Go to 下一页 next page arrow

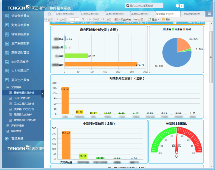pos(90,19)
